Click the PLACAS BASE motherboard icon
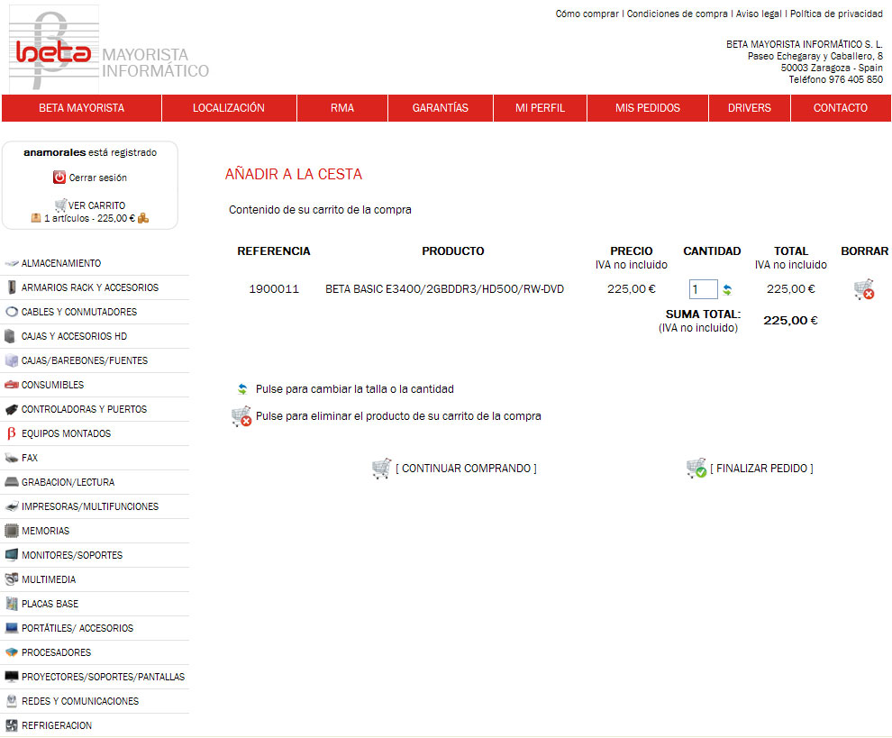Viewport: 892px width, 738px height. pos(12,604)
